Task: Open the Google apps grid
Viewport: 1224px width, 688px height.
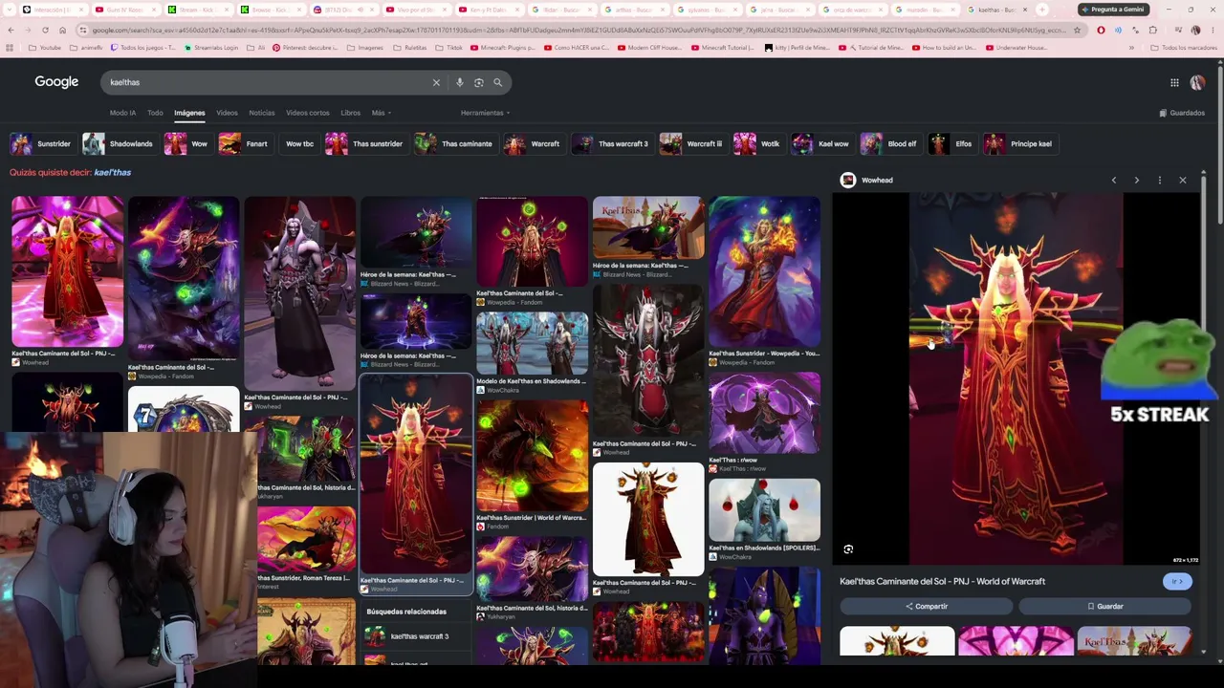Action: tap(1174, 83)
